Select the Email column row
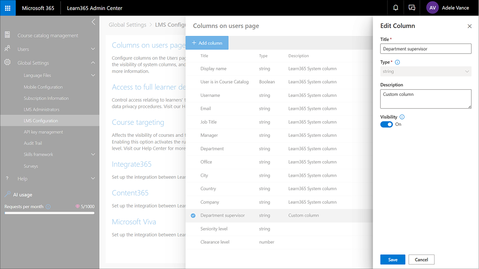The image size is (479, 269). click(x=279, y=109)
